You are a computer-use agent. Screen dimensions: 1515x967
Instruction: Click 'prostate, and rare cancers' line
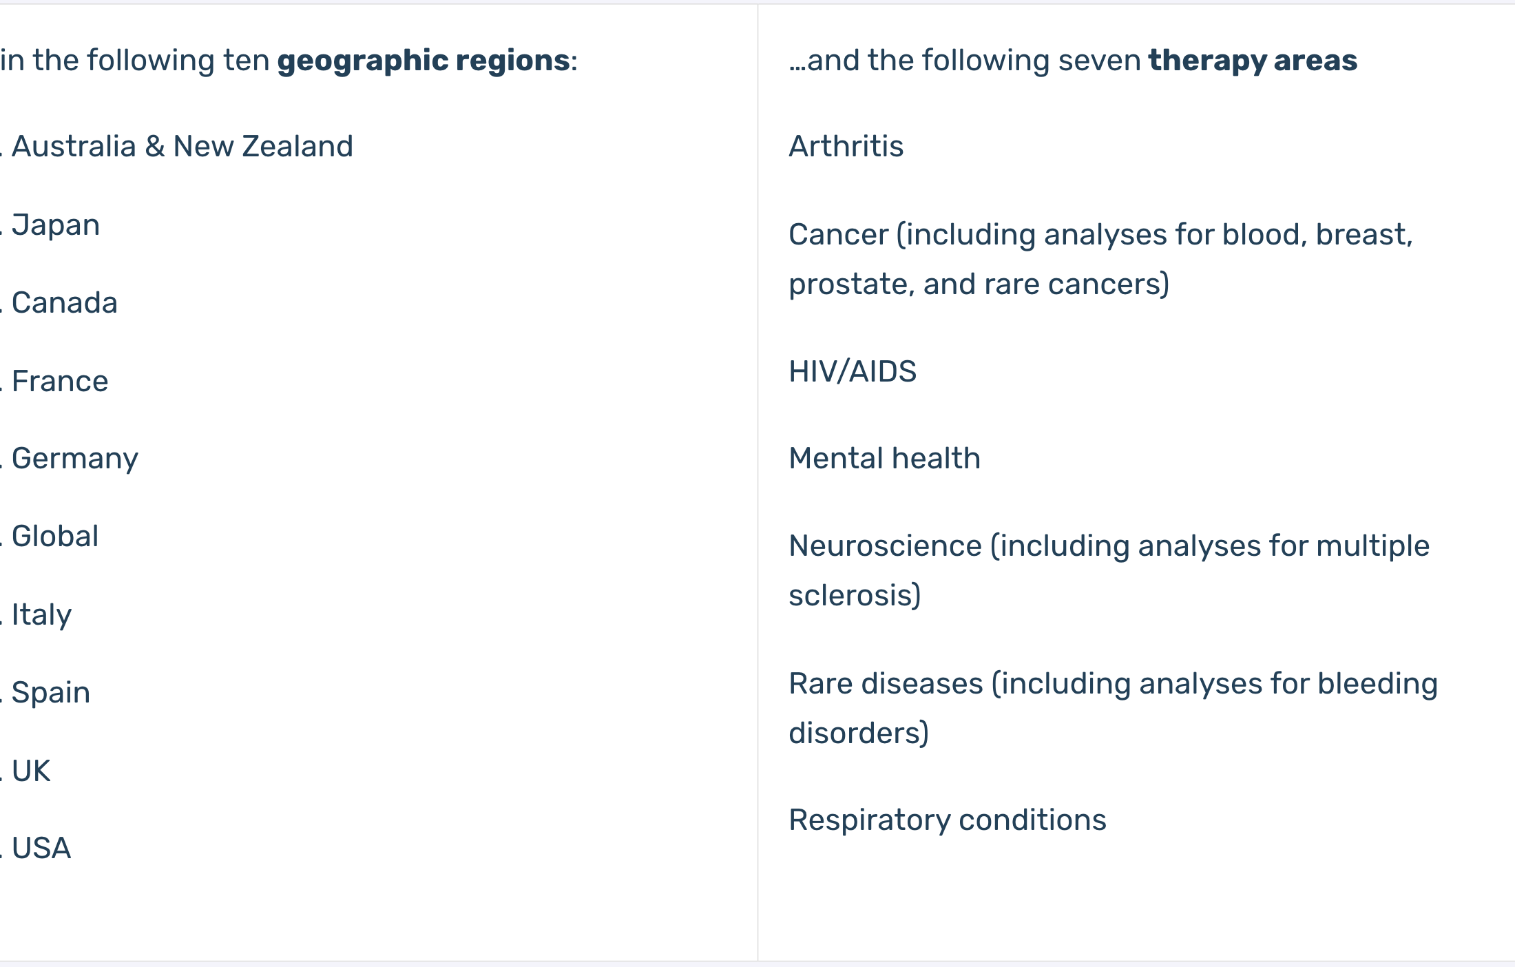click(979, 284)
